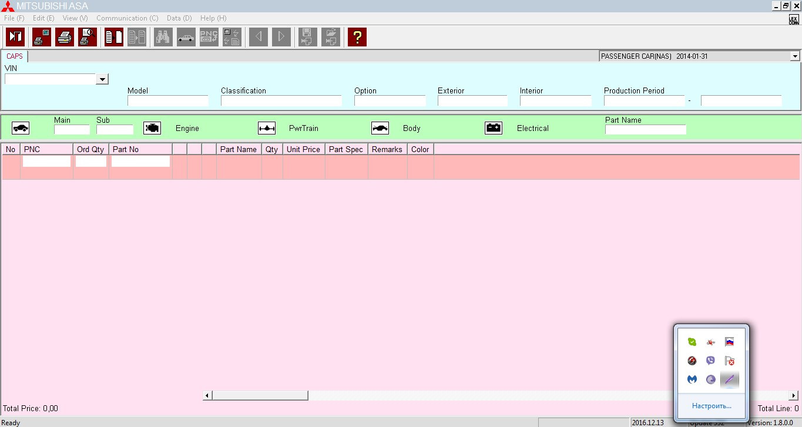Viewport: 802px width, 427px height.
Task: Click the PNC toolbar icon
Action: [x=209, y=37]
